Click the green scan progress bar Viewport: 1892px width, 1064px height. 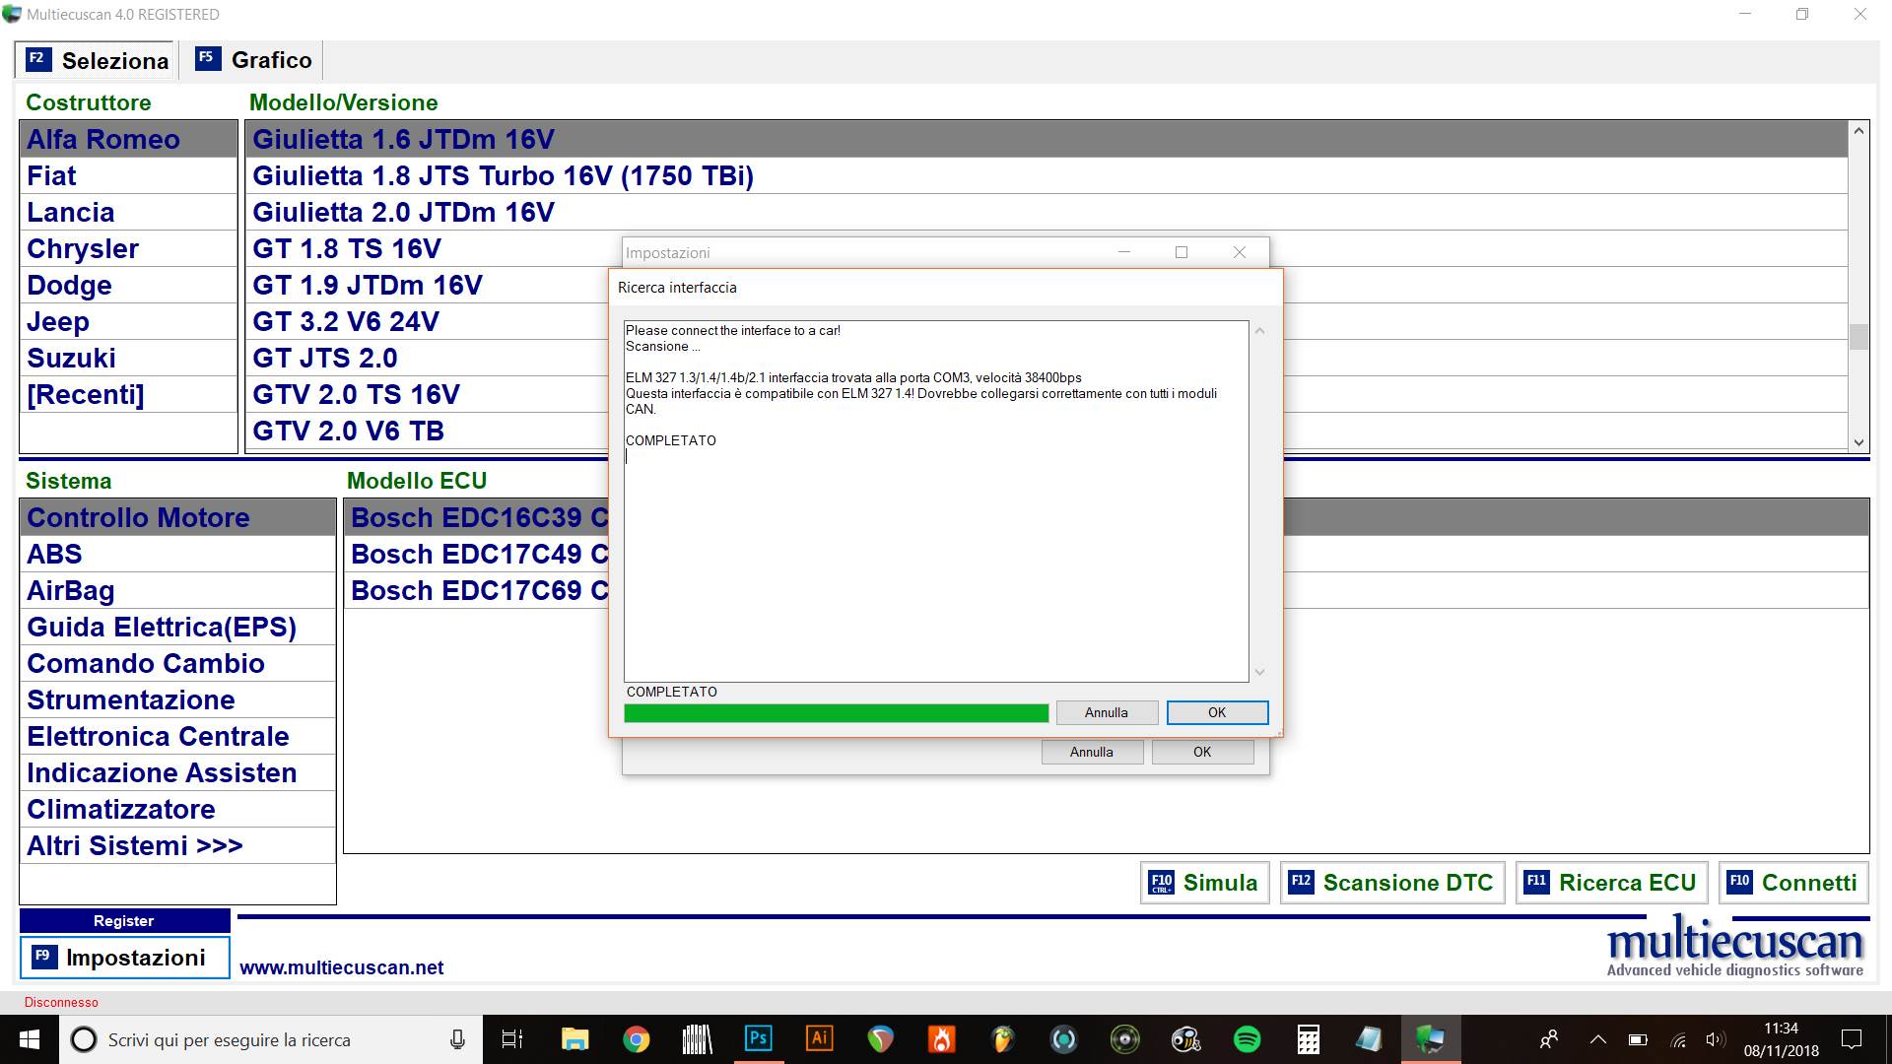[x=837, y=713]
